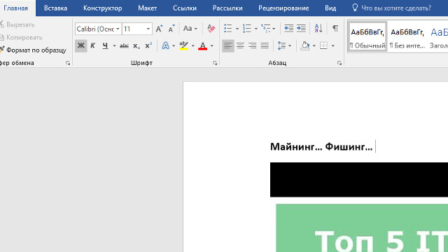Screen dimensions: 448x252
Task: Open the Рецензирование tab
Action: coord(283,8)
